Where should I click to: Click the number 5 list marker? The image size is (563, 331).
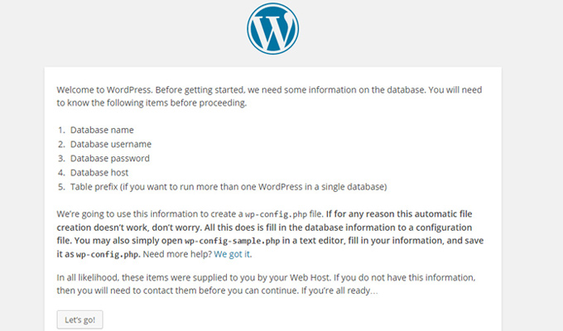pos(62,187)
